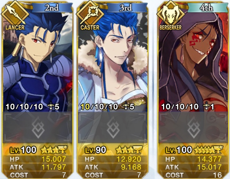Open the Lancer servant portrait
The image size is (230, 179).
37,62
